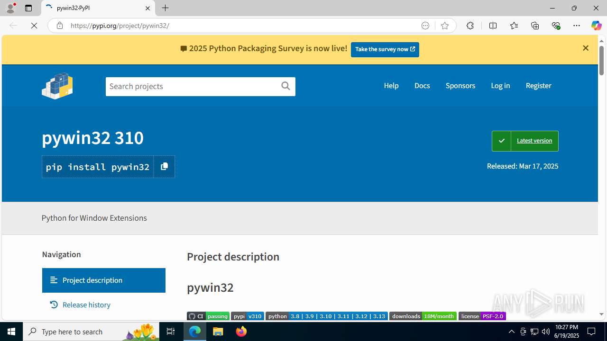Click the 'Released: Mar 17, 2025' text
Screen dimensions: 607x341
[523, 166]
